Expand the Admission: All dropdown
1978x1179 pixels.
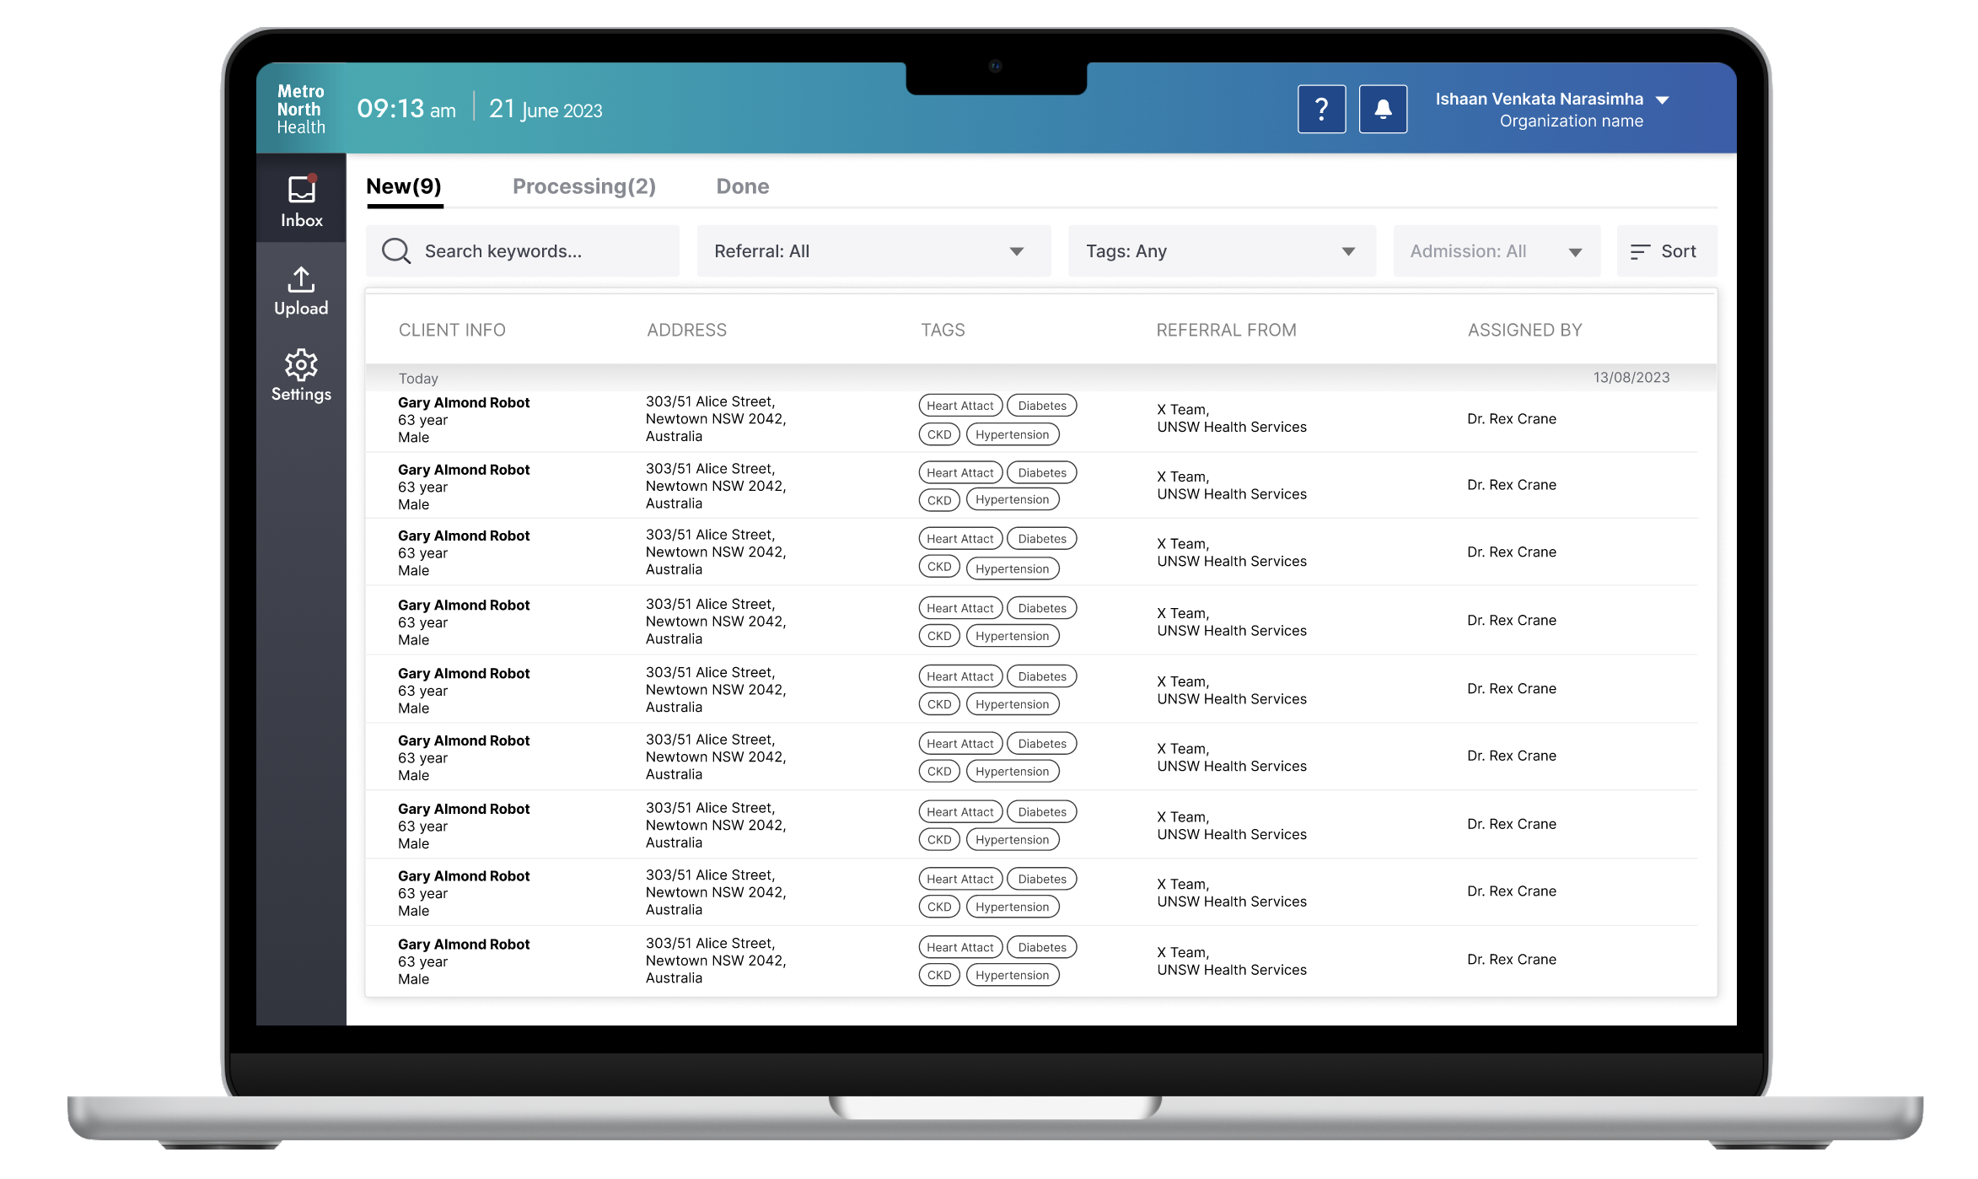[x=1496, y=251]
